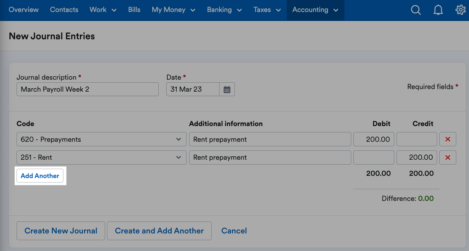The height and width of the screenshot is (251, 469).
Task: Edit Additional information on Prepayments row
Action: click(x=270, y=139)
